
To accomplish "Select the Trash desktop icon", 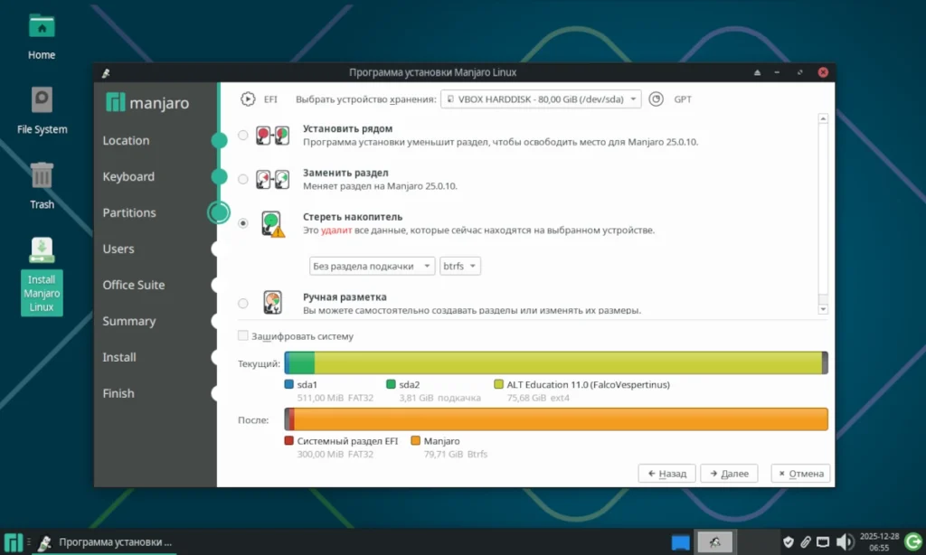I will [x=42, y=186].
